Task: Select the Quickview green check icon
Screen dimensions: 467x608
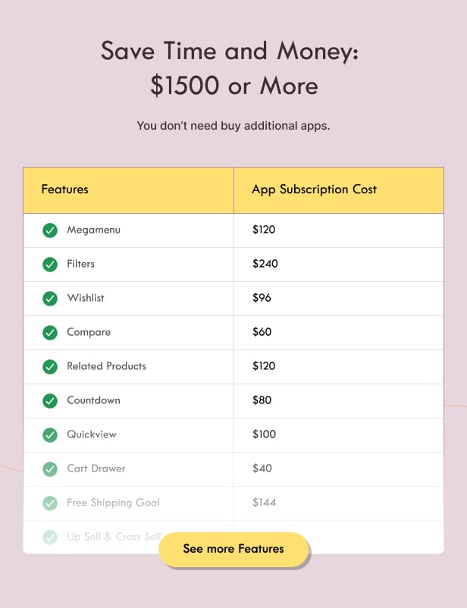Action: [x=49, y=435]
